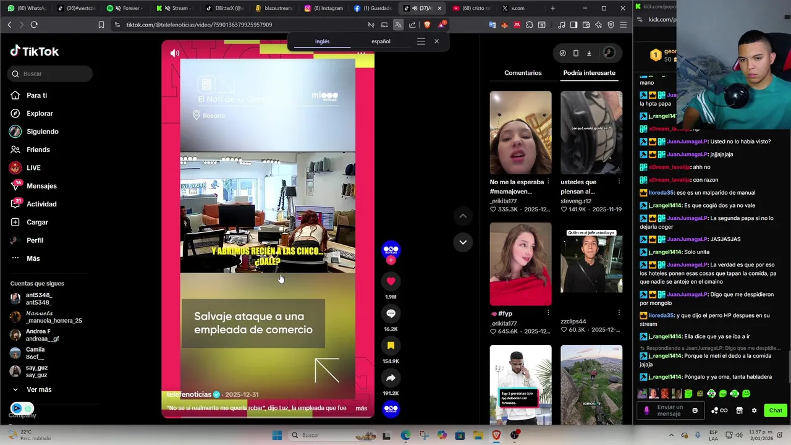
Task: Open TikTok profile avatar menu
Action: click(x=609, y=53)
